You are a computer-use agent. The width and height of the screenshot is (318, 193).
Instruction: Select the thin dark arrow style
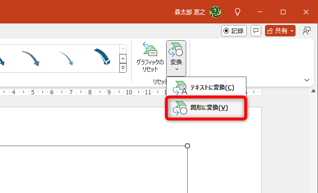coord(31,58)
